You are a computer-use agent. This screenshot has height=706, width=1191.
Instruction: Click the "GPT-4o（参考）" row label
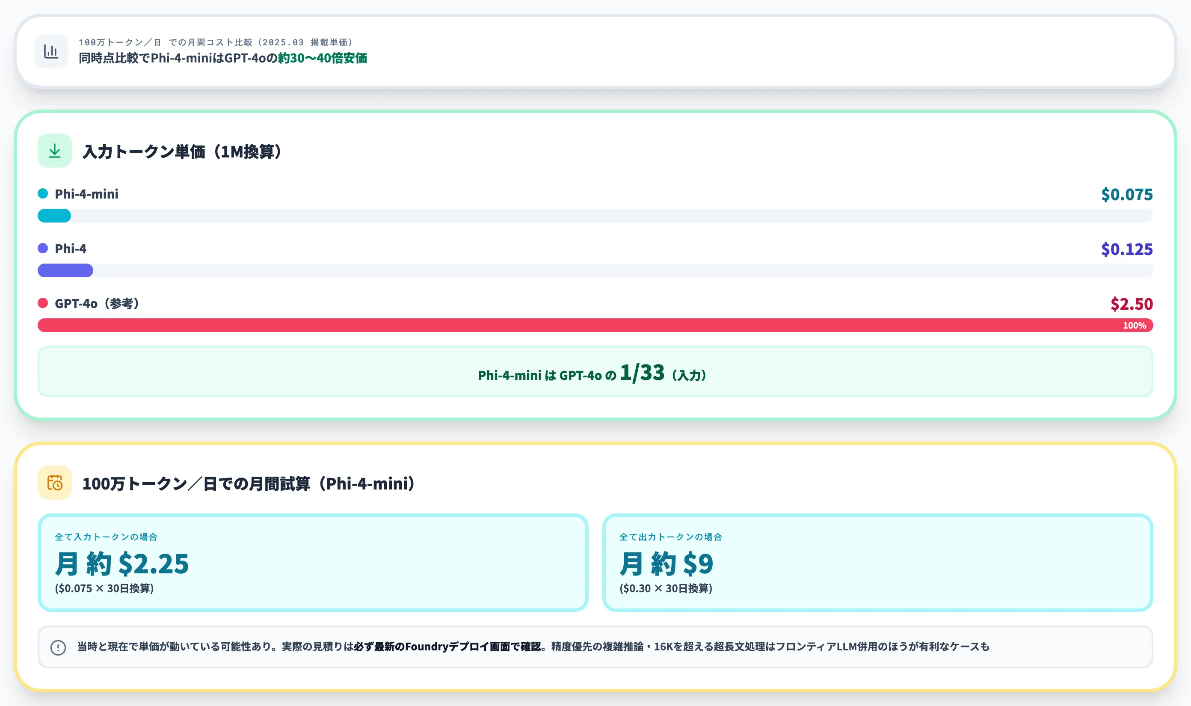pyautogui.click(x=97, y=303)
